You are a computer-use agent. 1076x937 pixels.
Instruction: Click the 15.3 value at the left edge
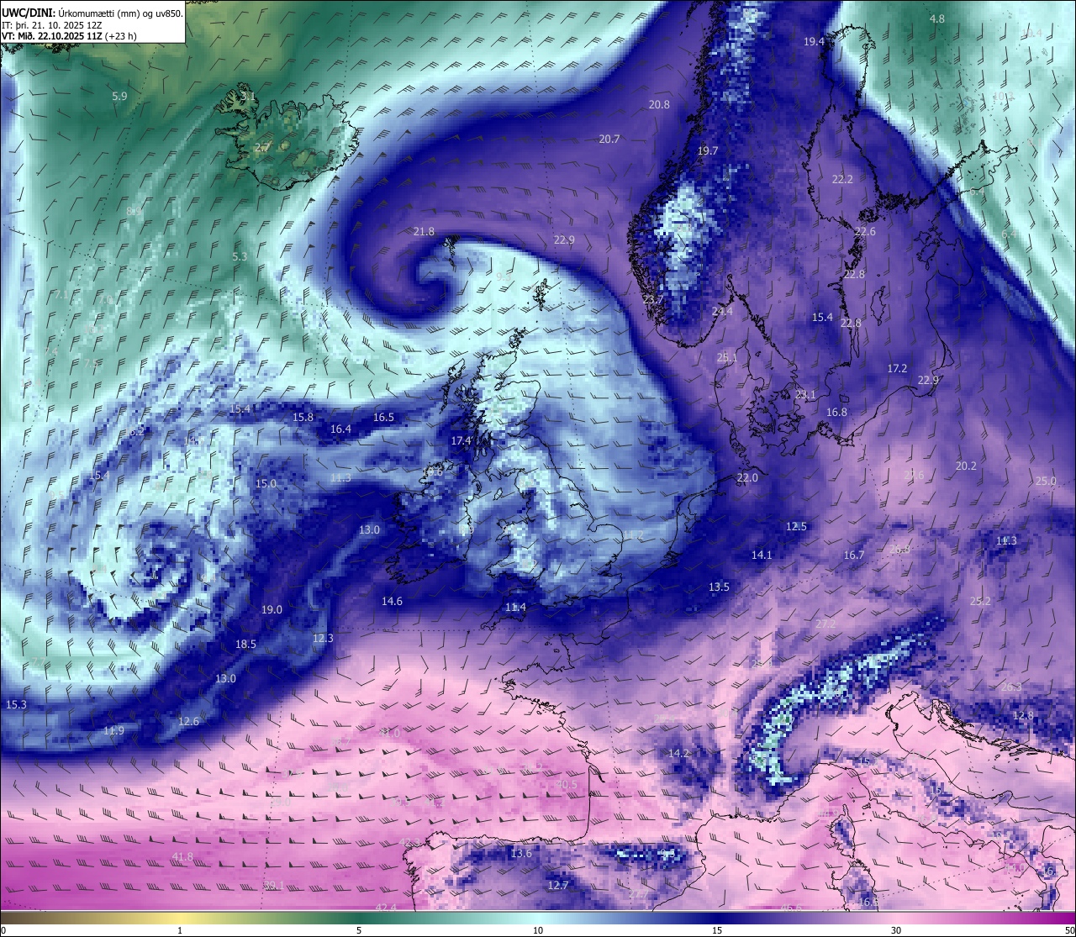pyautogui.click(x=15, y=704)
